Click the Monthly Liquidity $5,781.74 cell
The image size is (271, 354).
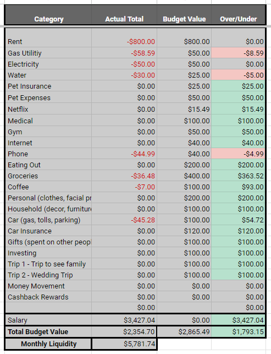(x=124, y=344)
